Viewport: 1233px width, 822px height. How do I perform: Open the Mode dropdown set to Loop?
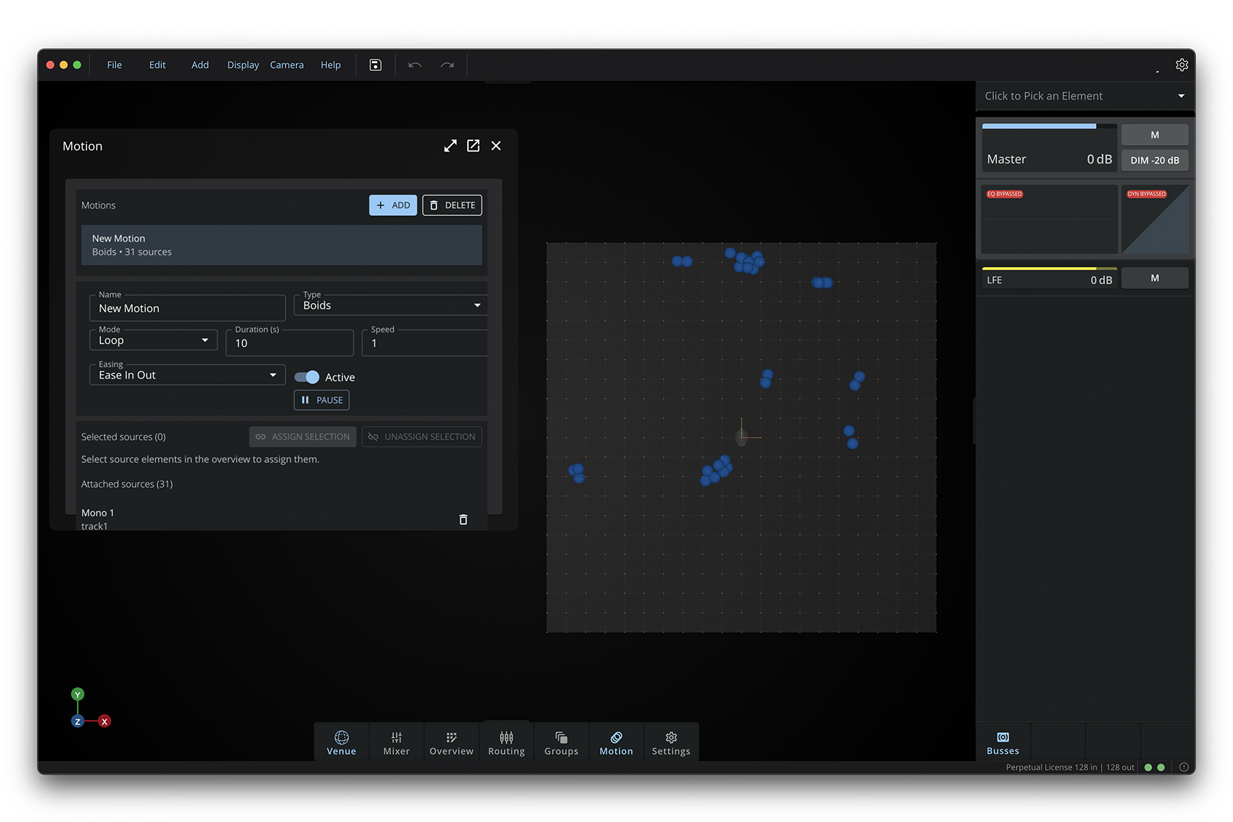153,340
